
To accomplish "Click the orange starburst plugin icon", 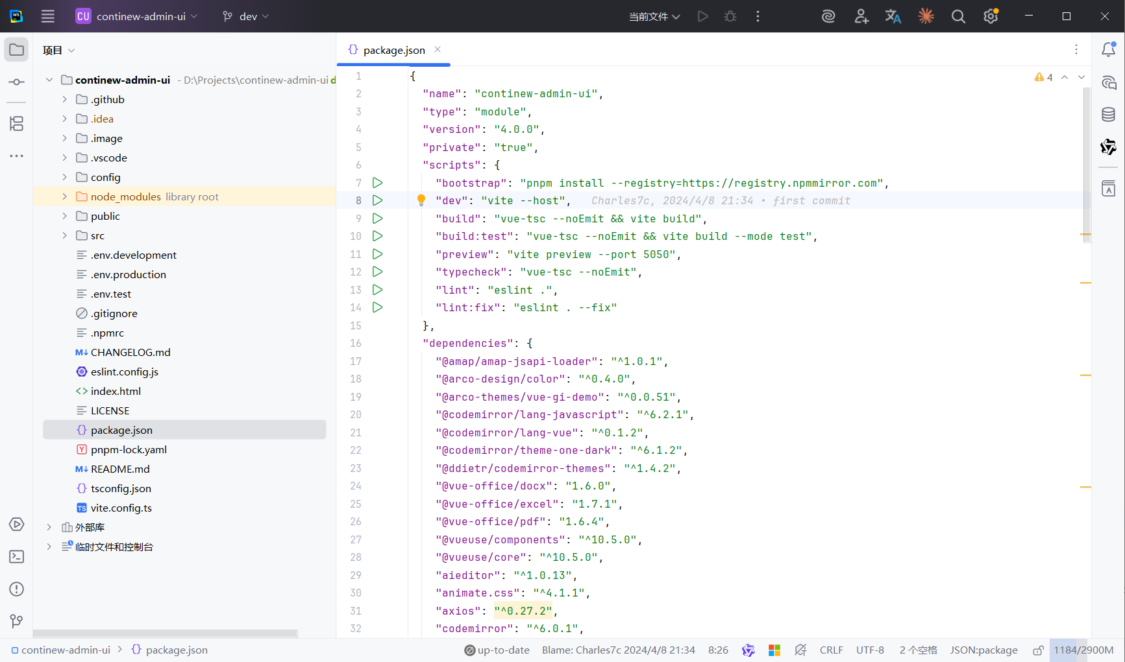I will click(926, 16).
